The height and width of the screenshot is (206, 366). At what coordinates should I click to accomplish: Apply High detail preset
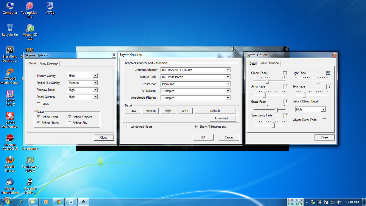pyautogui.click(x=168, y=111)
